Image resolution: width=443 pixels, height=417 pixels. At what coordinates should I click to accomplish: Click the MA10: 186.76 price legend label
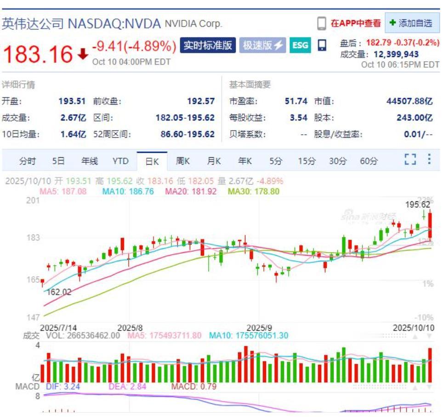coord(128,191)
